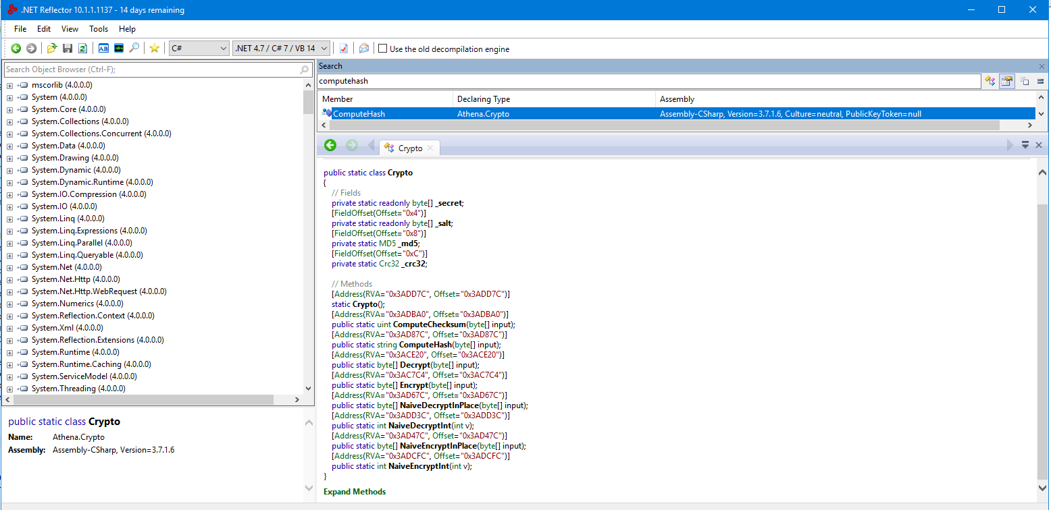
Task: Click the .NET Reflector red app icon
Action: [x=12, y=9]
